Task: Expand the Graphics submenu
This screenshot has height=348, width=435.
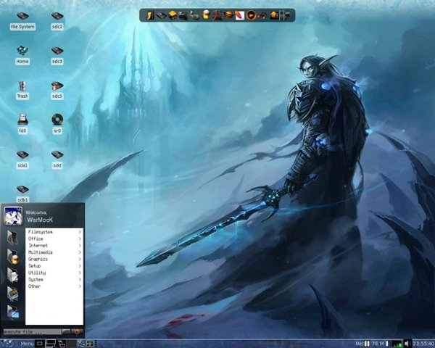Action: point(54,259)
